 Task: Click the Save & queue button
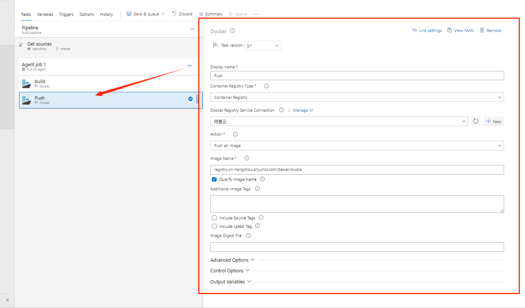[x=143, y=14]
